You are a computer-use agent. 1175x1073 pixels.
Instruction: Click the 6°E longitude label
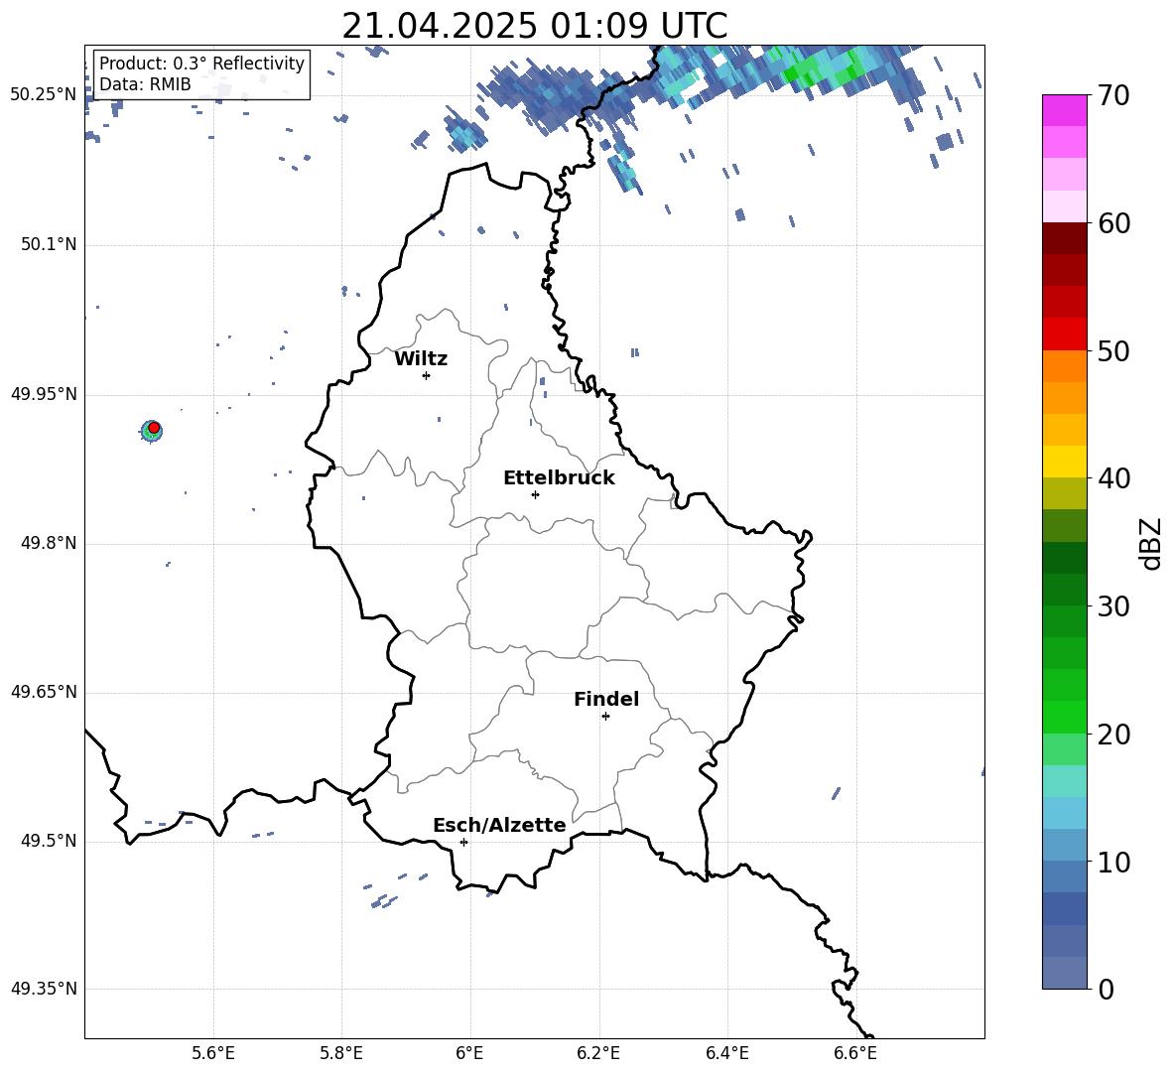tap(470, 1053)
